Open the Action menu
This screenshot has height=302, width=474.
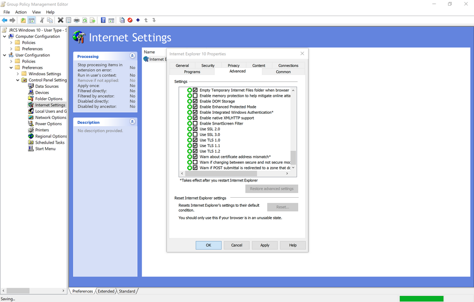point(21,12)
